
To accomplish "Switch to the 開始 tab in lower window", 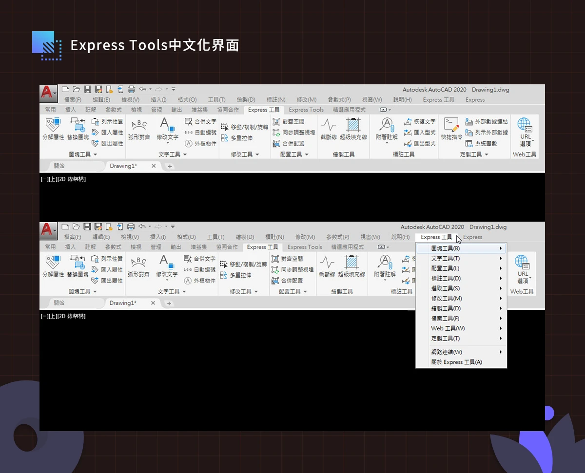I will tap(59, 303).
